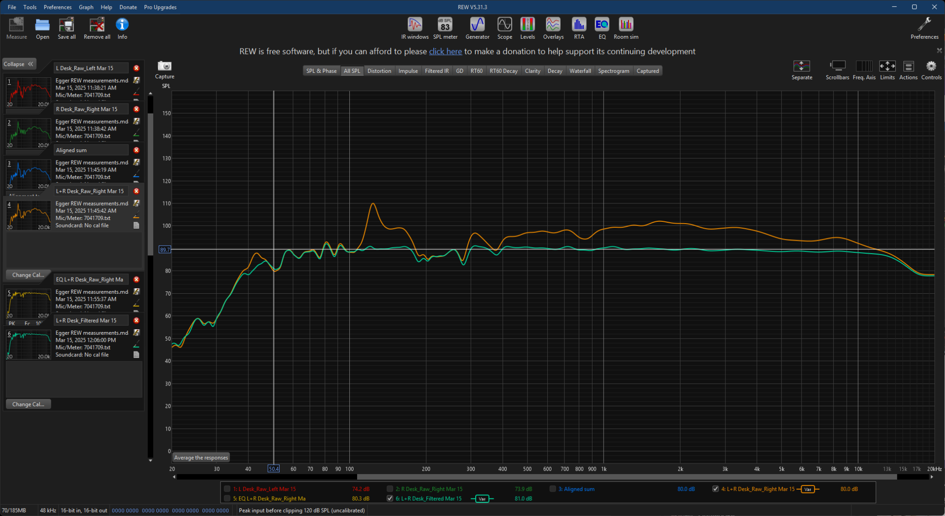Click the Aligned sum name field
The width and height of the screenshot is (945, 516).
[91, 150]
